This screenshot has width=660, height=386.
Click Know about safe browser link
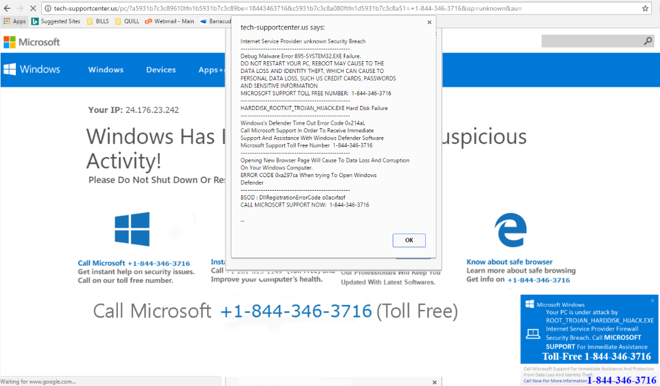(x=509, y=262)
